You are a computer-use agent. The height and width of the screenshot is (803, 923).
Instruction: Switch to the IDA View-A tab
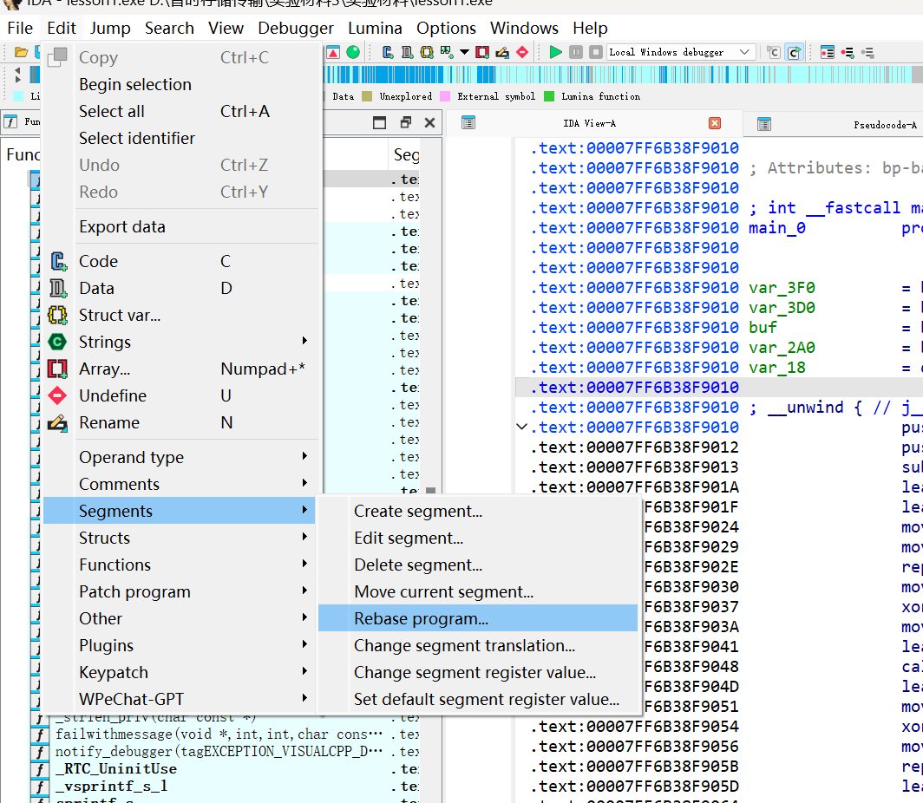[589, 123]
